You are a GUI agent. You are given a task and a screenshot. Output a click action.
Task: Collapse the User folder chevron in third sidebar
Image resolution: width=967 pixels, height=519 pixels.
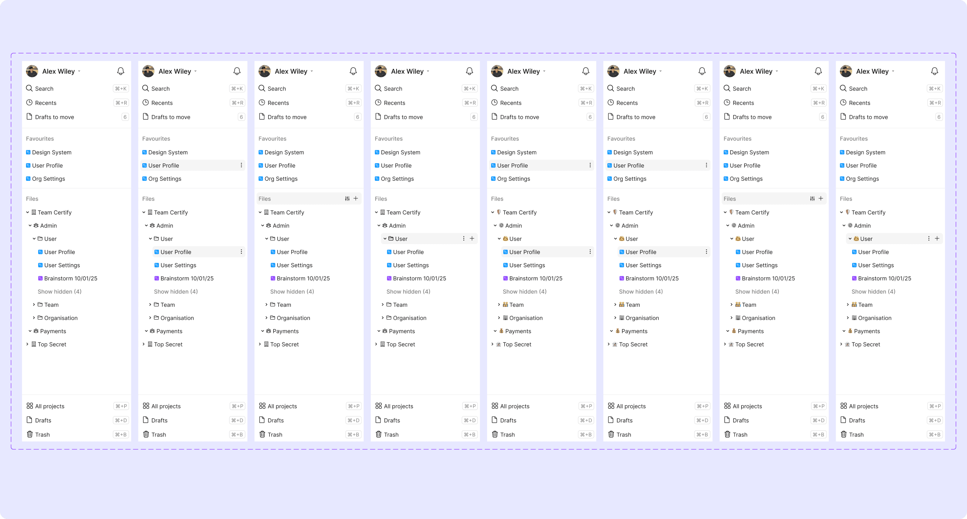tap(266, 238)
